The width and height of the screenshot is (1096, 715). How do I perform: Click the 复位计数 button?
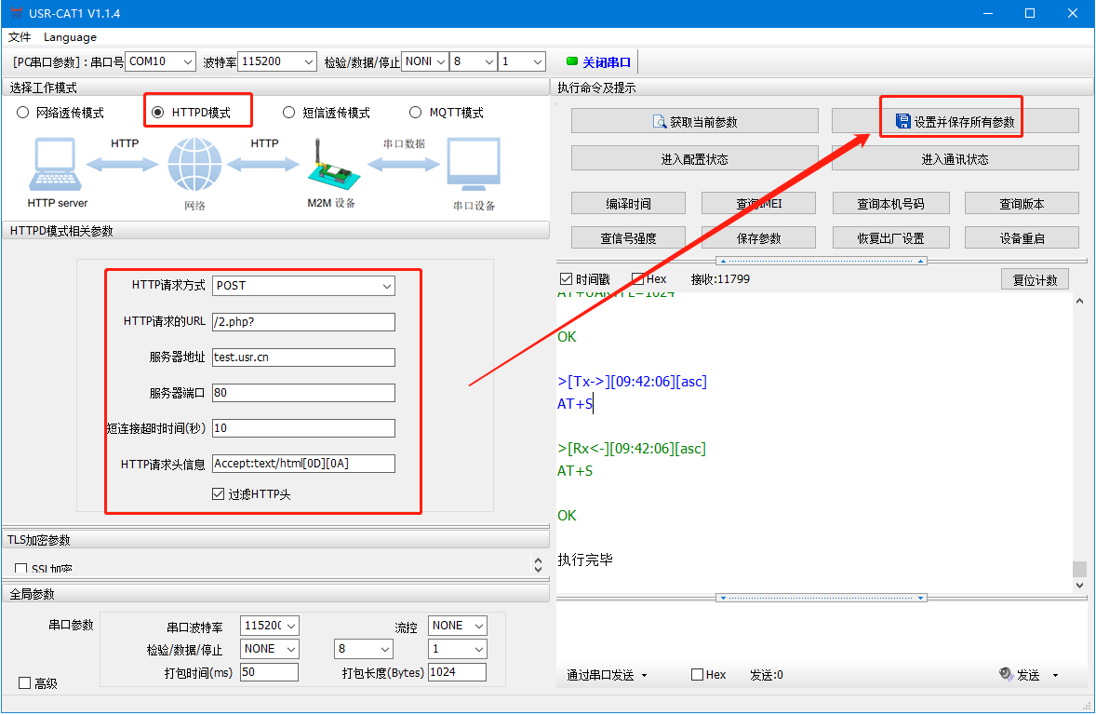[x=1035, y=280]
